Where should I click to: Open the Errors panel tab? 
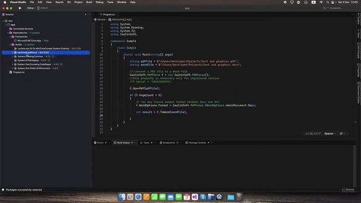pyautogui.click(x=100, y=143)
